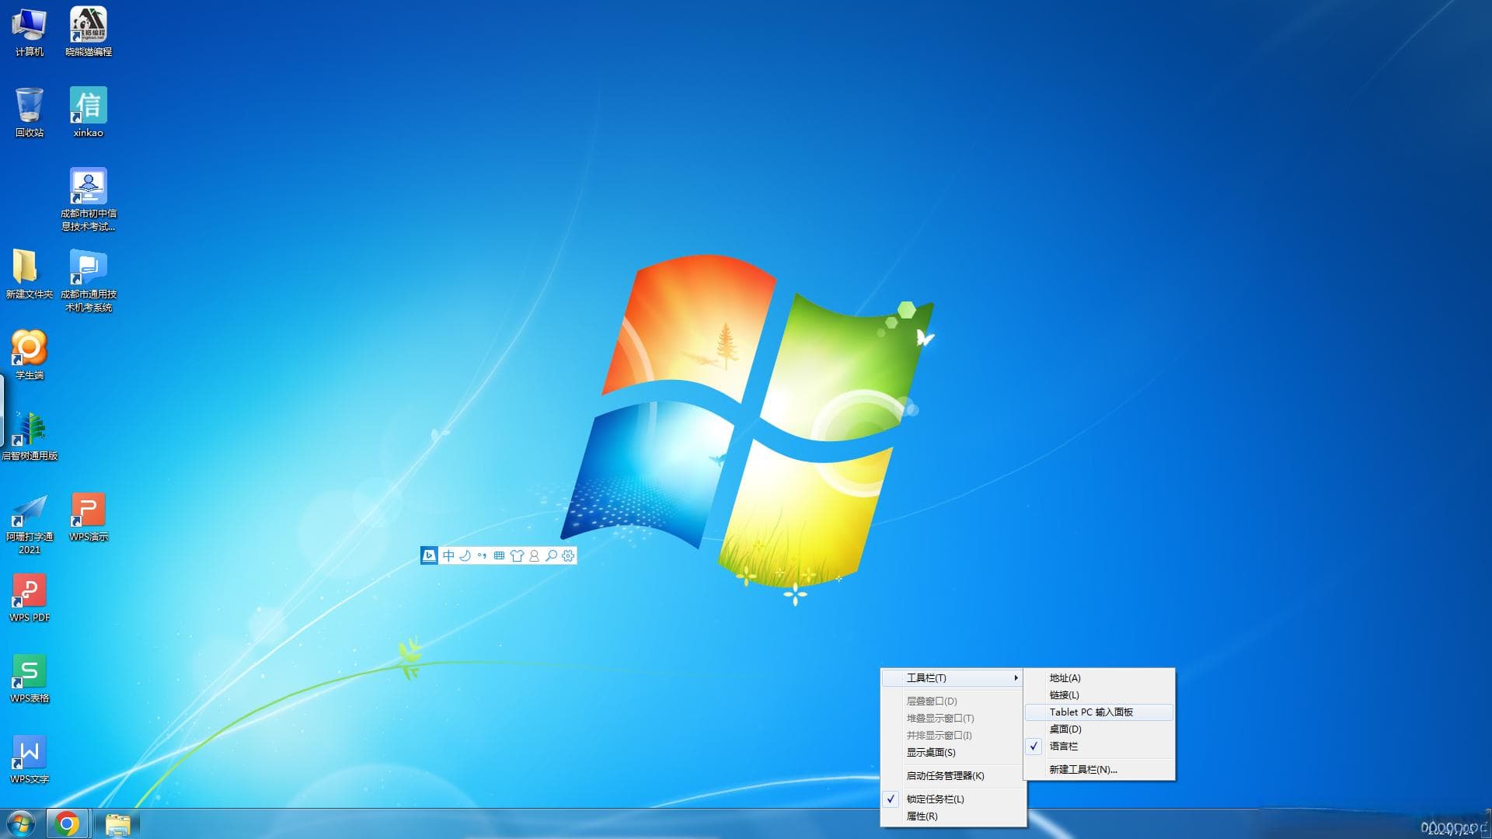The height and width of the screenshot is (839, 1492).
Task: Open IME skin settings shirt icon
Action: coord(517,555)
